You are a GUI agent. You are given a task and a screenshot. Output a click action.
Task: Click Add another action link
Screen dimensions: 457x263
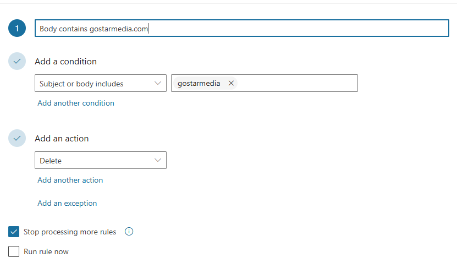[x=70, y=180]
